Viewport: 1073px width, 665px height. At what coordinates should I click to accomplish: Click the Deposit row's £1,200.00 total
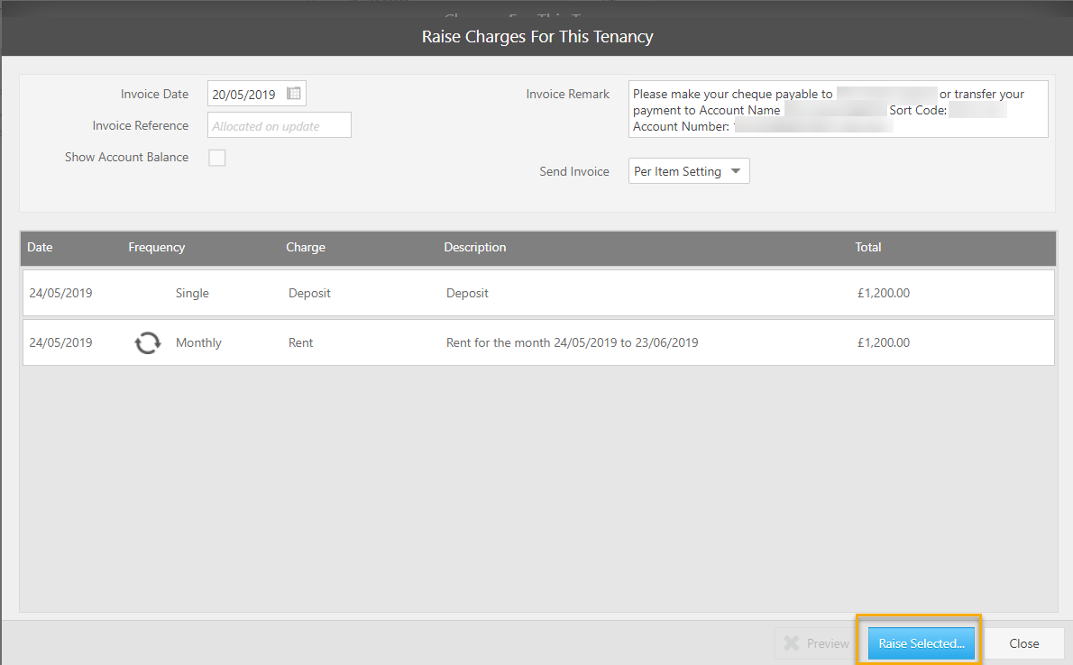(884, 293)
